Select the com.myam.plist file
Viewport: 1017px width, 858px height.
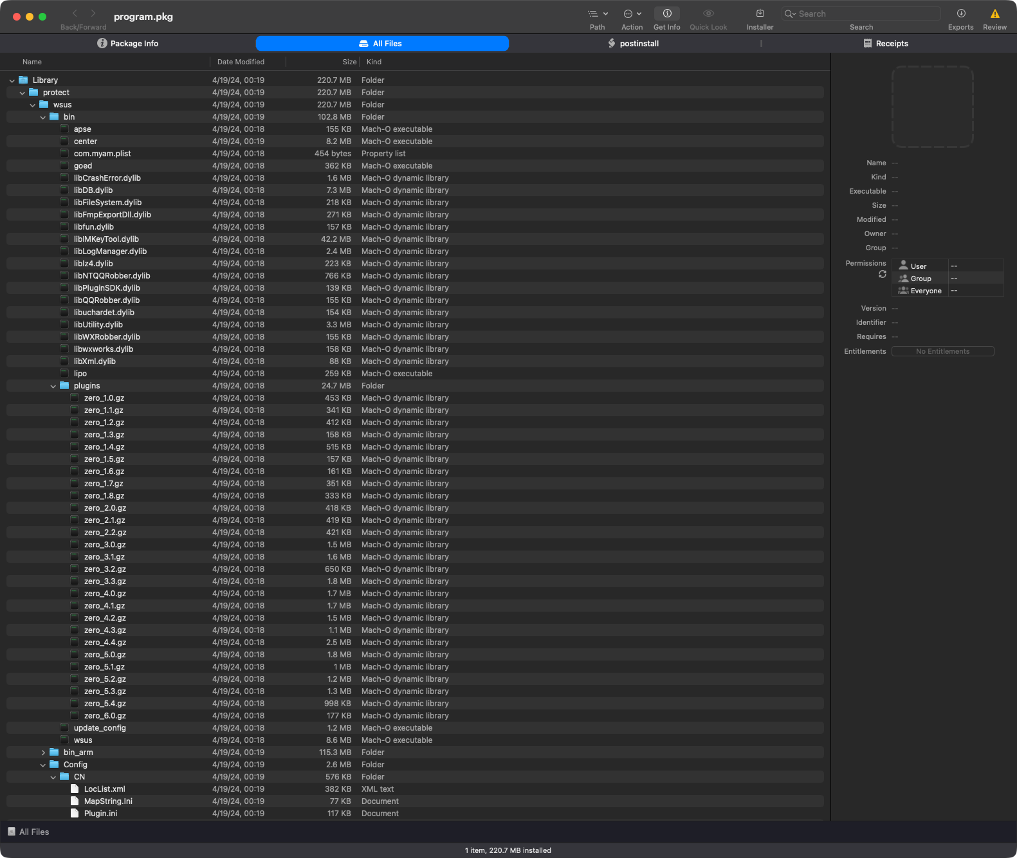(x=102, y=154)
